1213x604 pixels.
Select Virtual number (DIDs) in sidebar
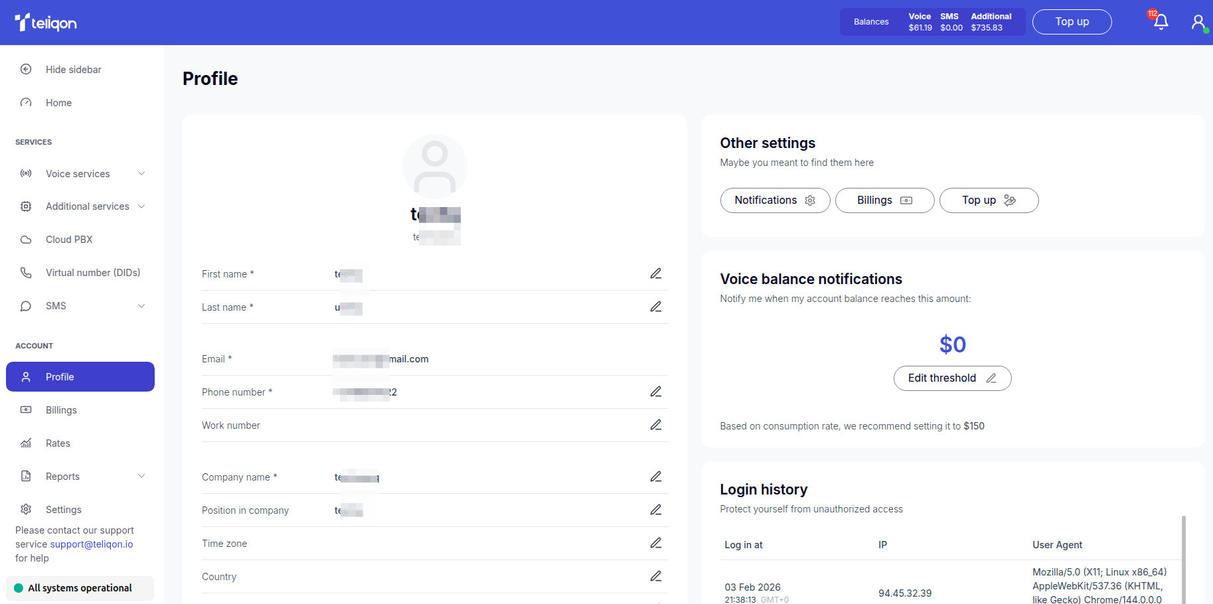(92, 273)
